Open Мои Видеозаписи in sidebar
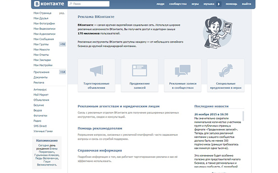Screen dimensions: 278x173 pos(44,29)
